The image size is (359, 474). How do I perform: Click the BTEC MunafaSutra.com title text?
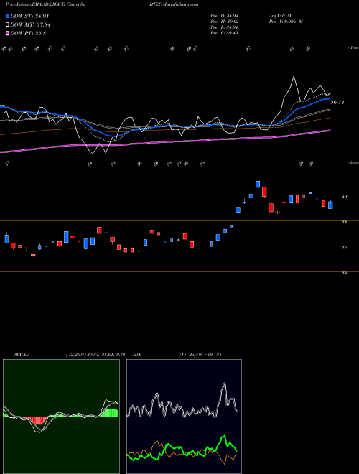(x=174, y=4)
